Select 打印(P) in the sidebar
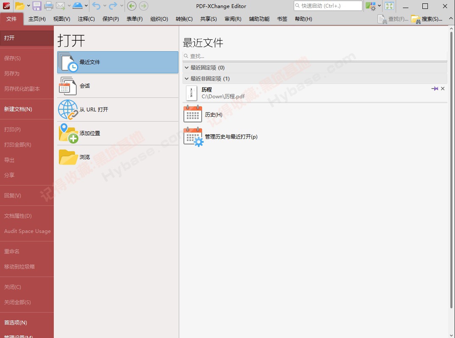The image size is (455, 338). [27, 130]
